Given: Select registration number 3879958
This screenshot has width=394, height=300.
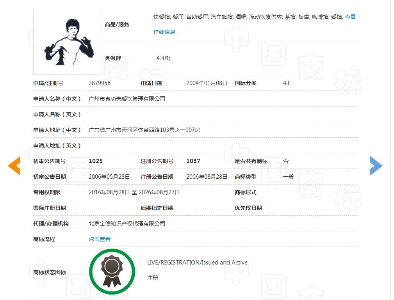Looking at the screenshot, I should (100, 83).
